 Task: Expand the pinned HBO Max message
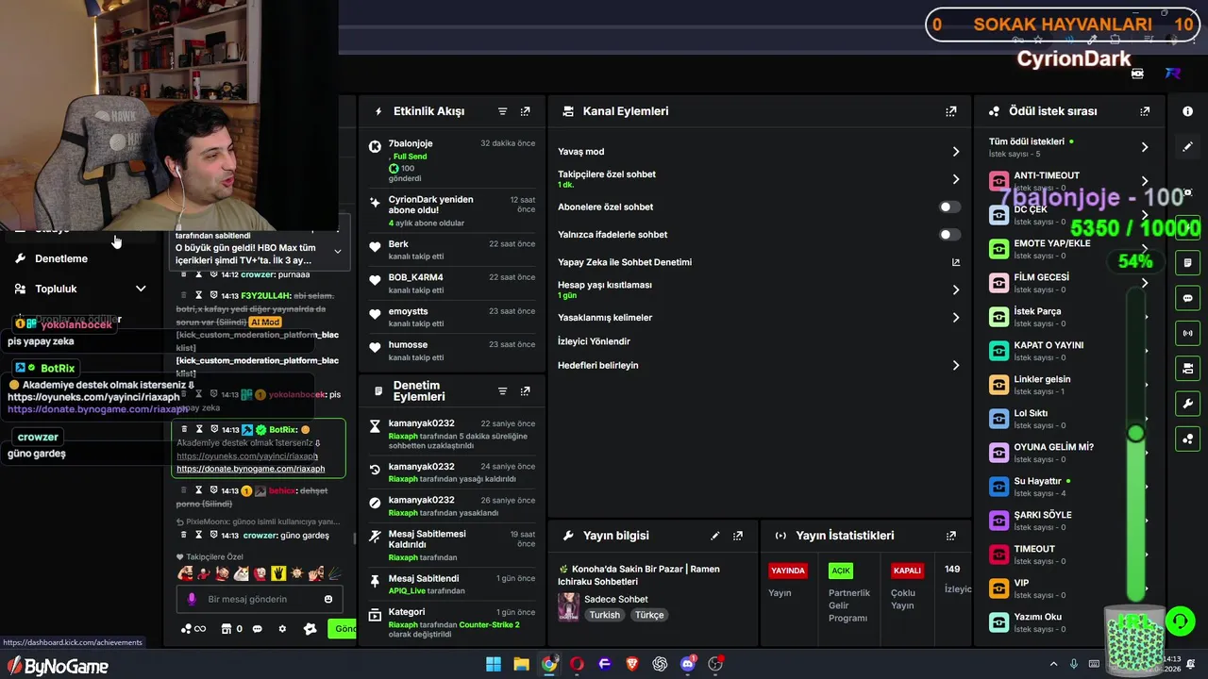coord(338,252)
